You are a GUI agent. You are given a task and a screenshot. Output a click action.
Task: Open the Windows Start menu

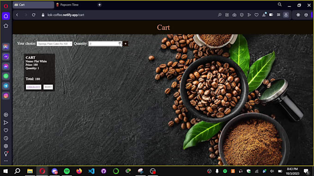coord(6,171)
